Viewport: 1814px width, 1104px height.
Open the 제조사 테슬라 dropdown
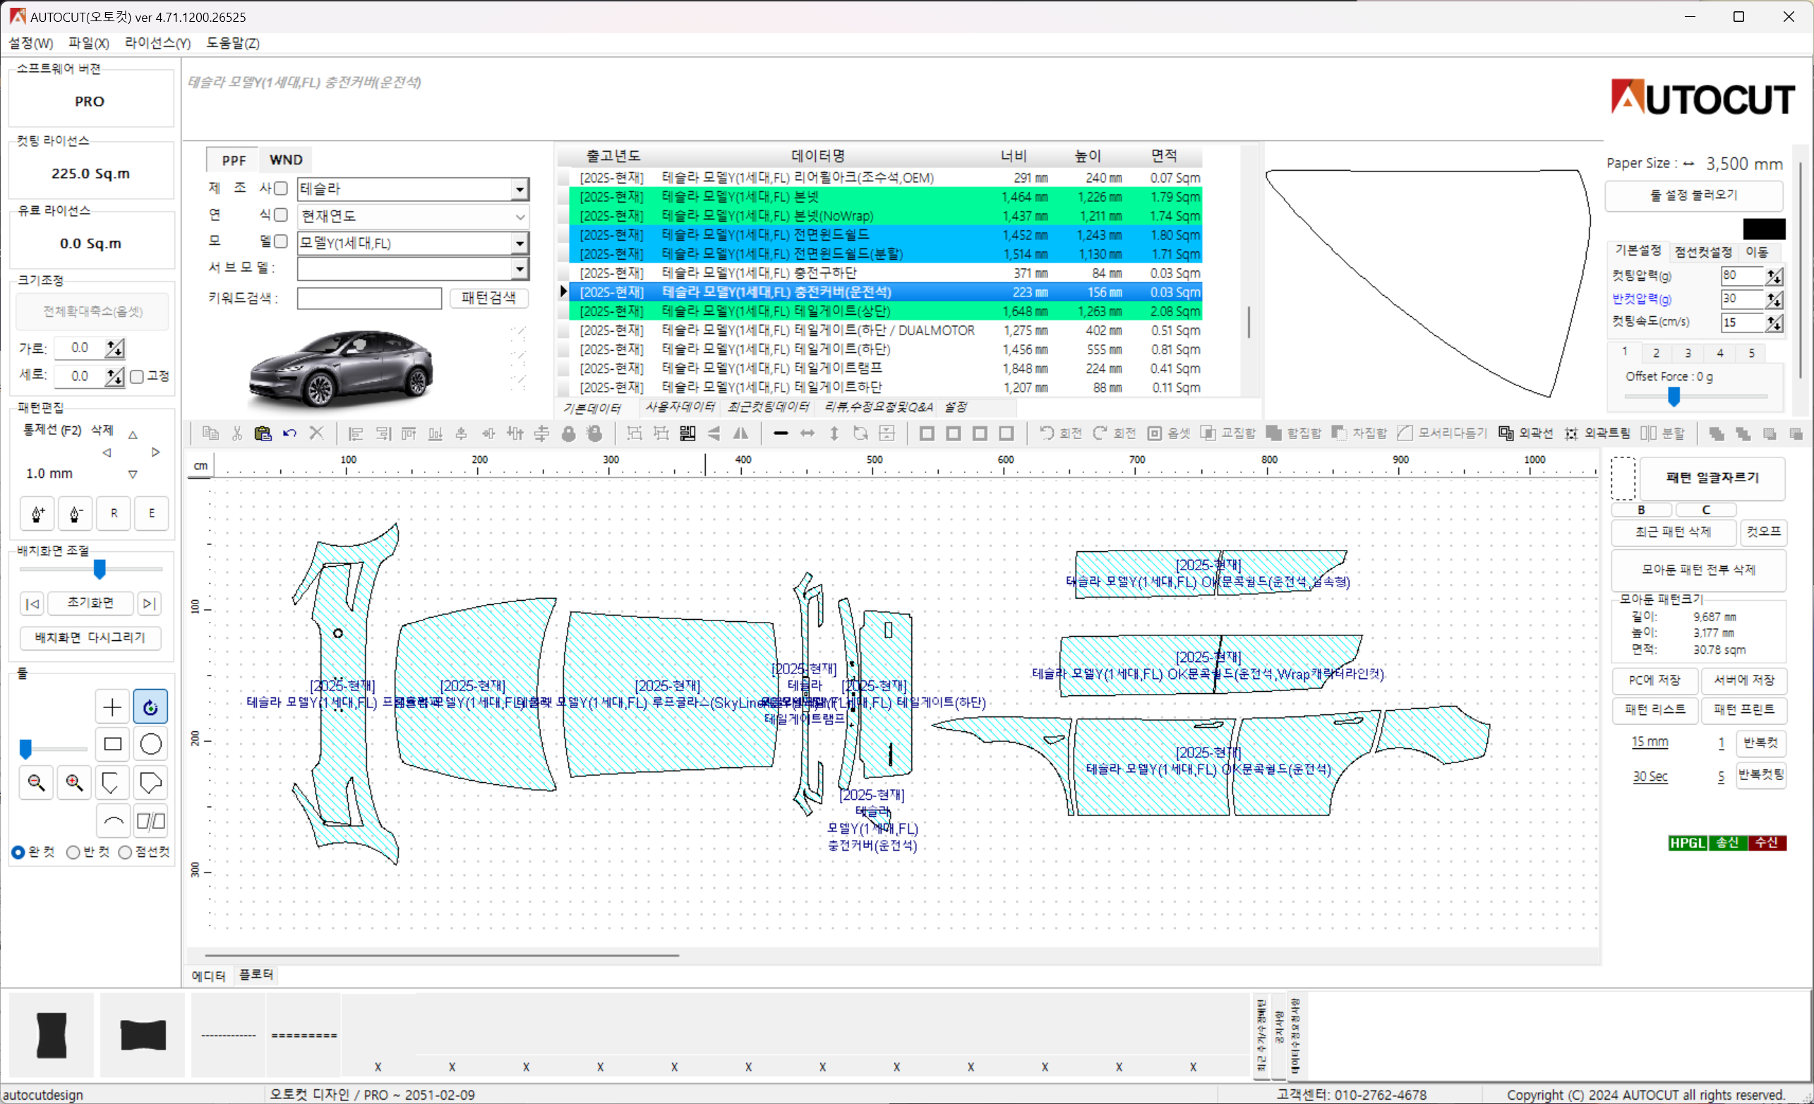click(519, 190)
